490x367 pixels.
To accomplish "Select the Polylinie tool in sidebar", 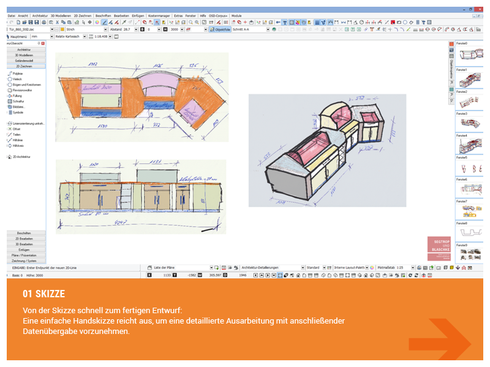I will (18, 73).
